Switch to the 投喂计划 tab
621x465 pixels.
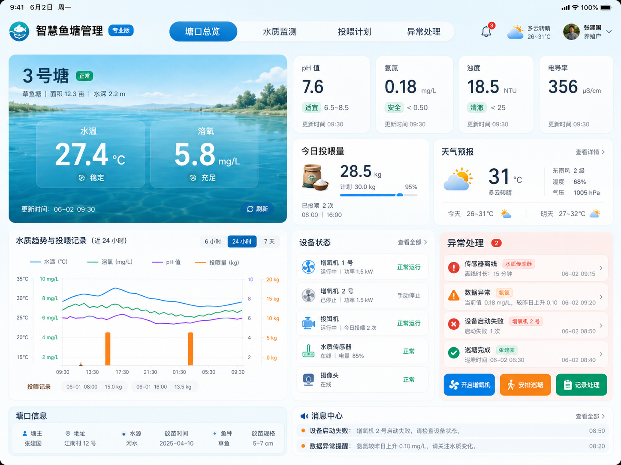[x=355, y=32]
